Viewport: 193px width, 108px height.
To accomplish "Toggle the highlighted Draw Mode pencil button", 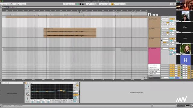I will pos(171,4).
